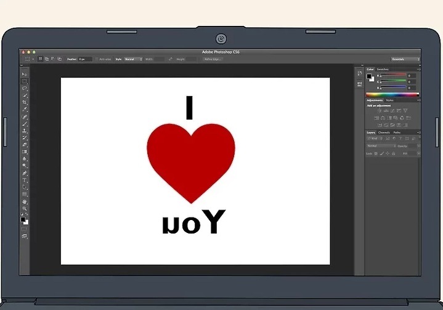Add a Curves adjustment
The image size is (443, 310).
[392, 110]
